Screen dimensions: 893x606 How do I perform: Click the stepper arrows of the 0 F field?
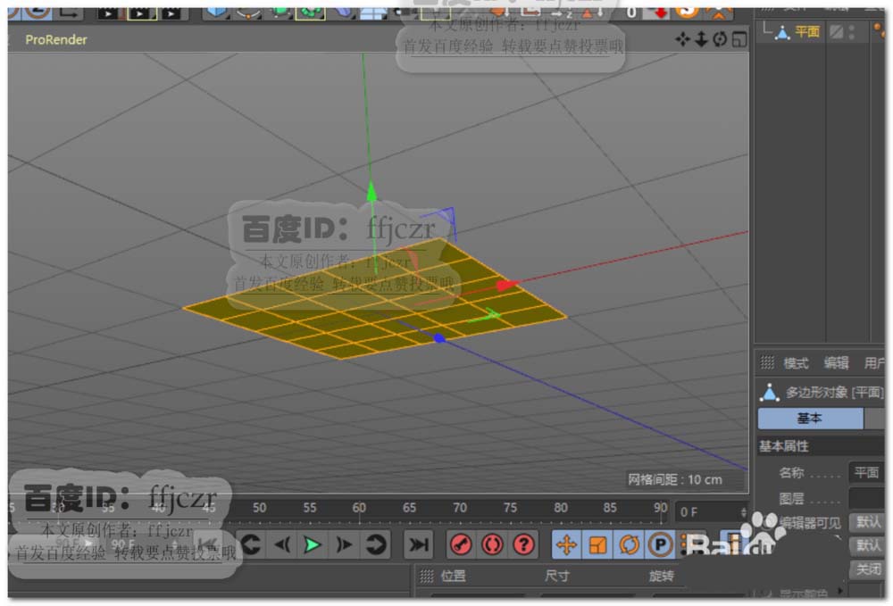[x=743, y=512]
